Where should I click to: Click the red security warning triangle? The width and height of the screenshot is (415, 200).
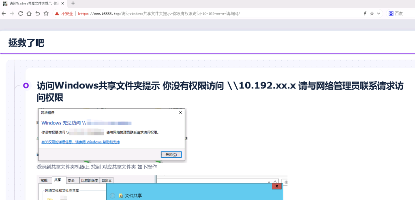click(57, 14)
